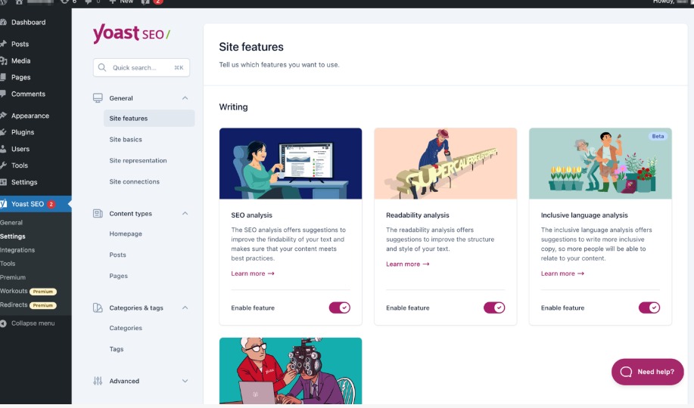Viewport: 694px width, 408px height.
Task: Click the Comments bubble icon
Action: click(x=3, y=94)
